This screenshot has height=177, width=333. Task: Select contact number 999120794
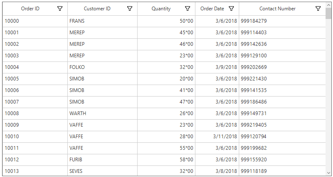282,137
